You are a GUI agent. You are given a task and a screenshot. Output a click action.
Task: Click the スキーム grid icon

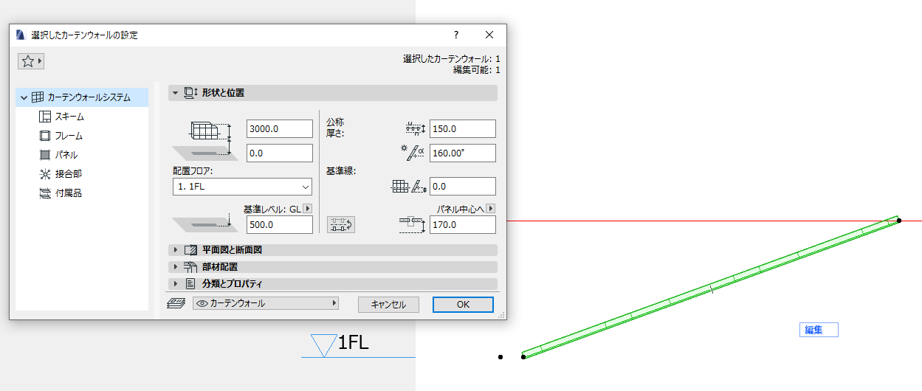tap(44, 117)
